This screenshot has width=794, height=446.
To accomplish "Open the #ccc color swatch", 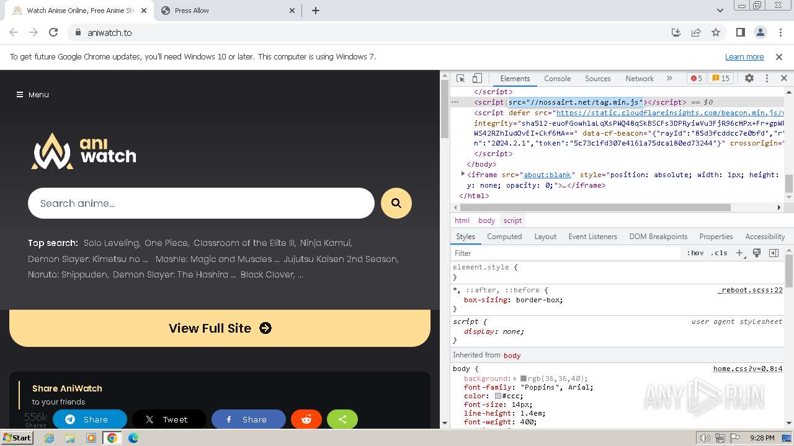I will pyautogui.click(x=498, y=396).
